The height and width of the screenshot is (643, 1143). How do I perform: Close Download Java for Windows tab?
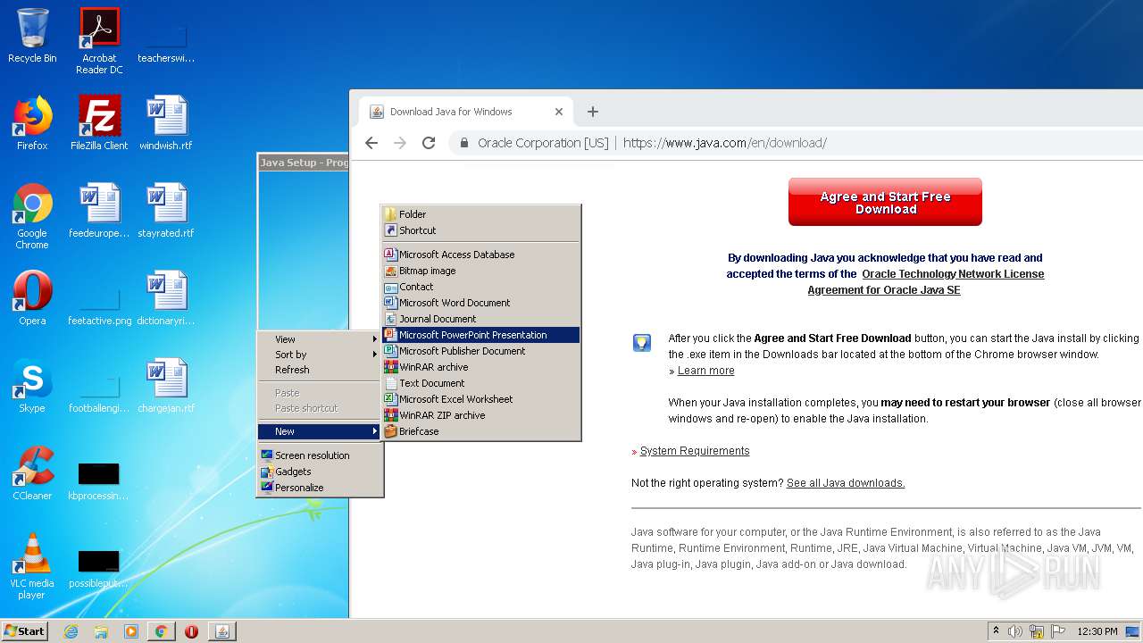[559, 112]
